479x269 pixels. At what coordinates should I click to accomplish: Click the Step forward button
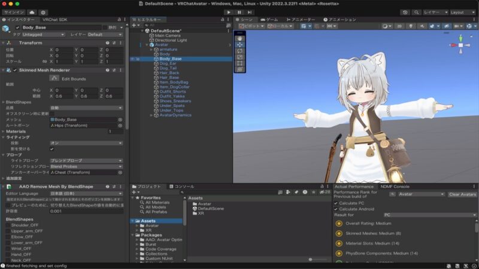[250, 12]
